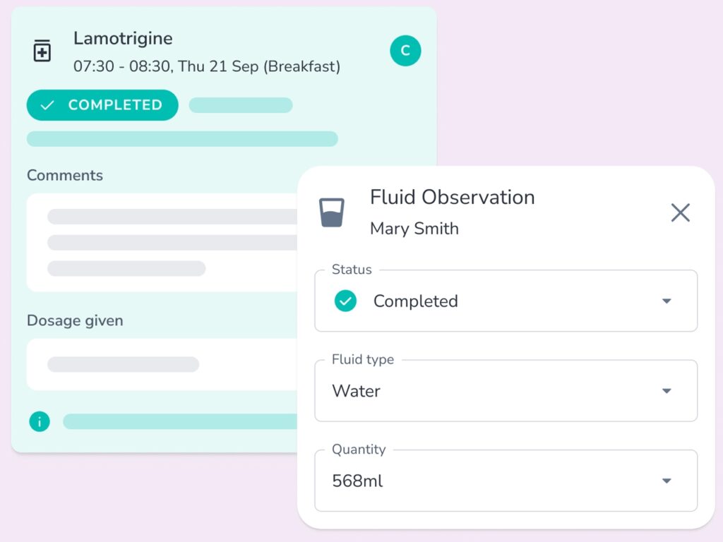This screenshot has height=542, width=723.
Task: Click the info icon at card bottom
Action: coord(40,422)
